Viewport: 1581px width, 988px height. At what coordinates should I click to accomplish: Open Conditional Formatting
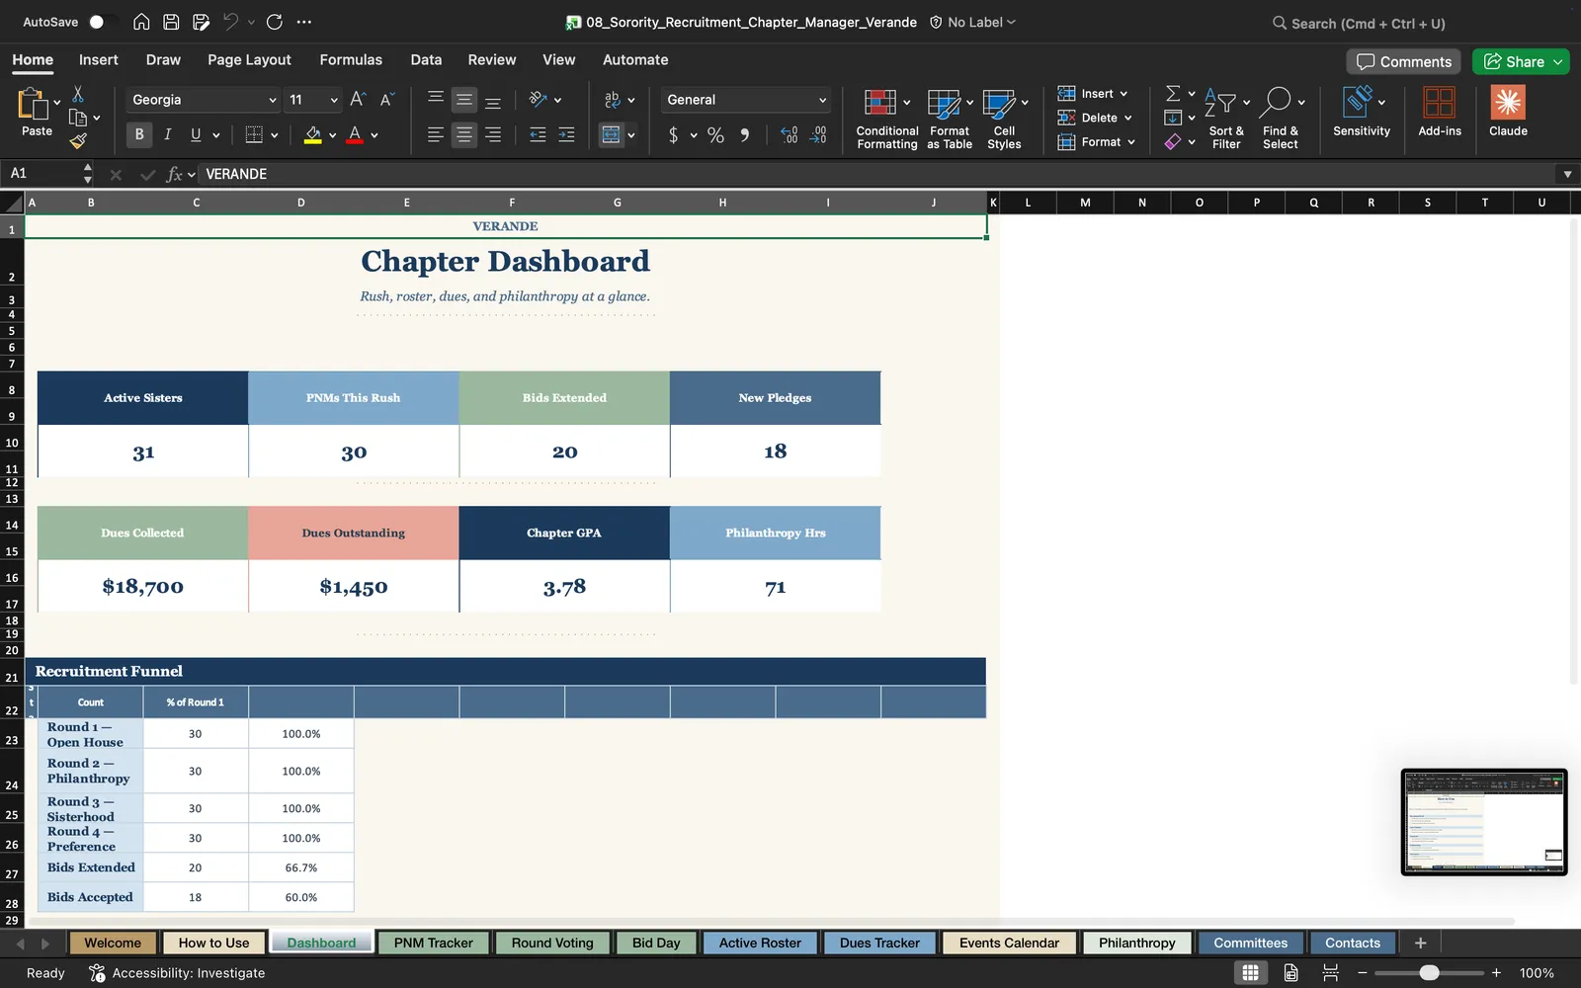[886, 119]
